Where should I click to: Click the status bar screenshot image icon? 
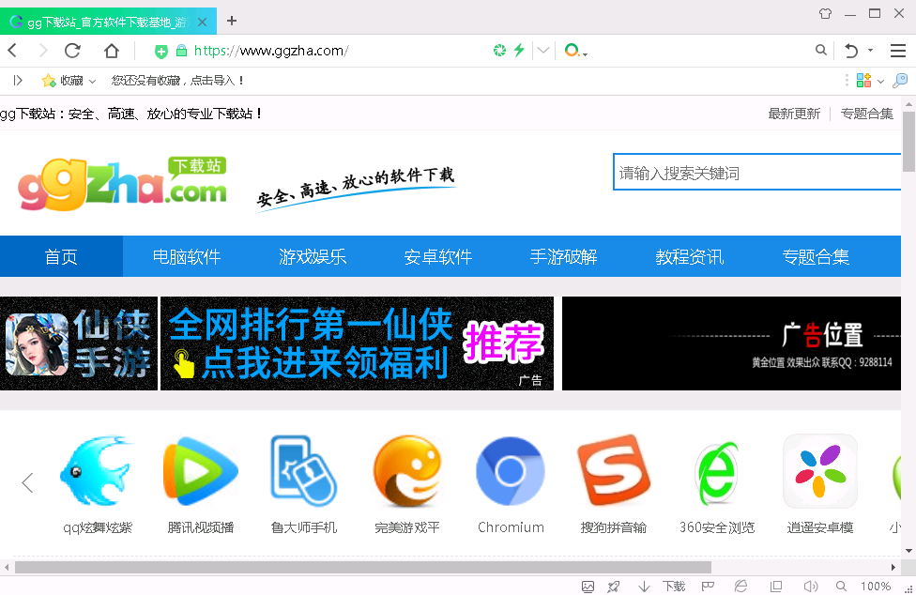[x=588, y=587]
